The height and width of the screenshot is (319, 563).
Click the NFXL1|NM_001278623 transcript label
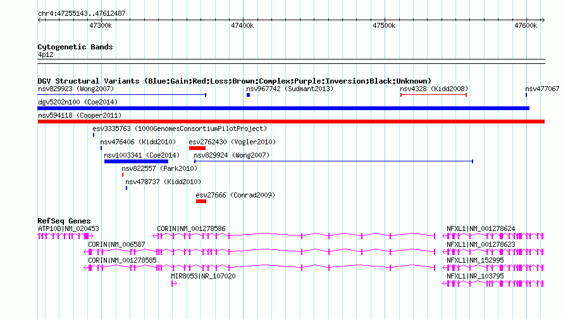pyautogui.click(x=481, y=244)
